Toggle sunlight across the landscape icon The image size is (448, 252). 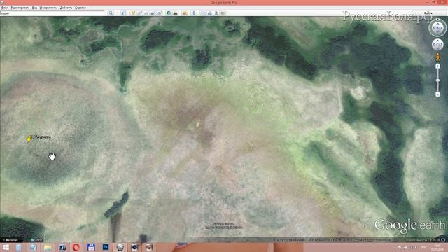[176, 13]
